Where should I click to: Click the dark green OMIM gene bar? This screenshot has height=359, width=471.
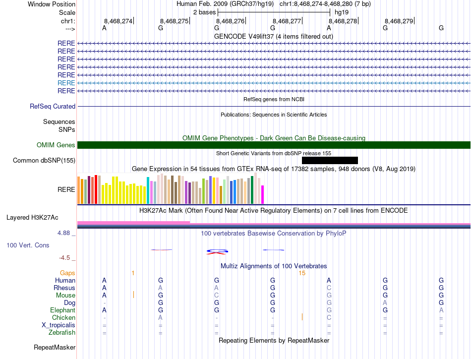click(274, 145)
